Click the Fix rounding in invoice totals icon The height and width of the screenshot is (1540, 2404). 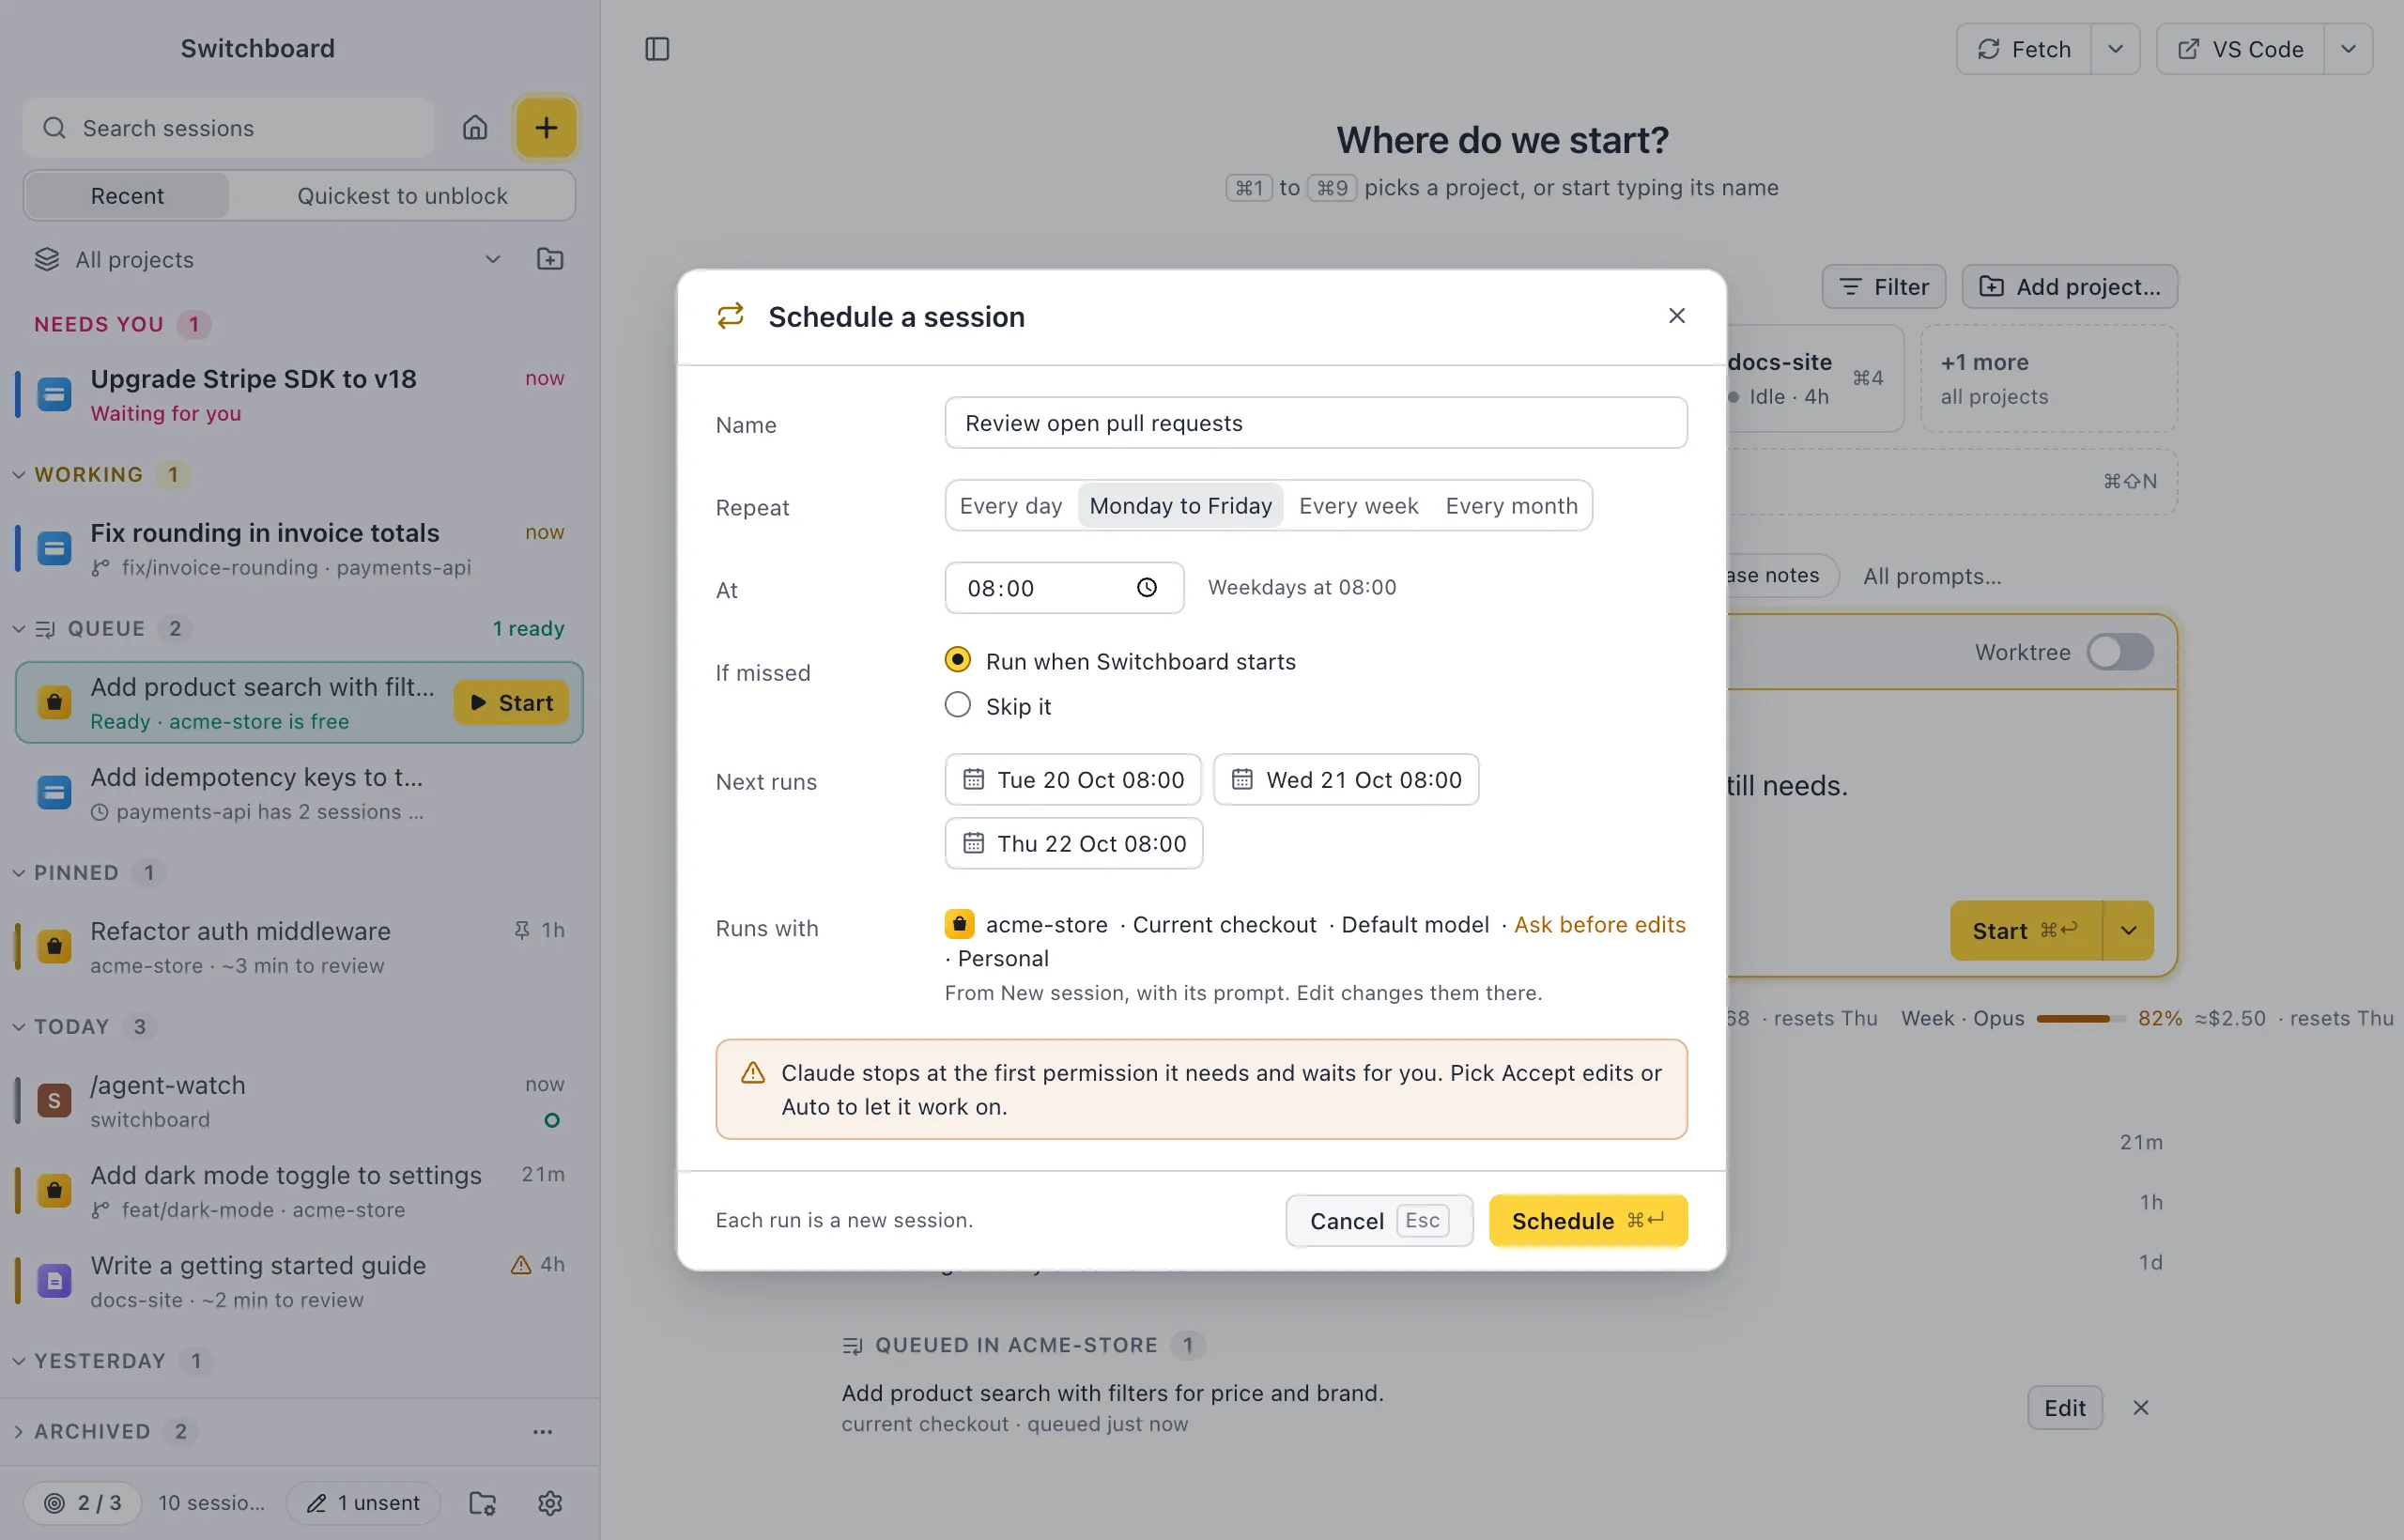[x=54, y=548]
